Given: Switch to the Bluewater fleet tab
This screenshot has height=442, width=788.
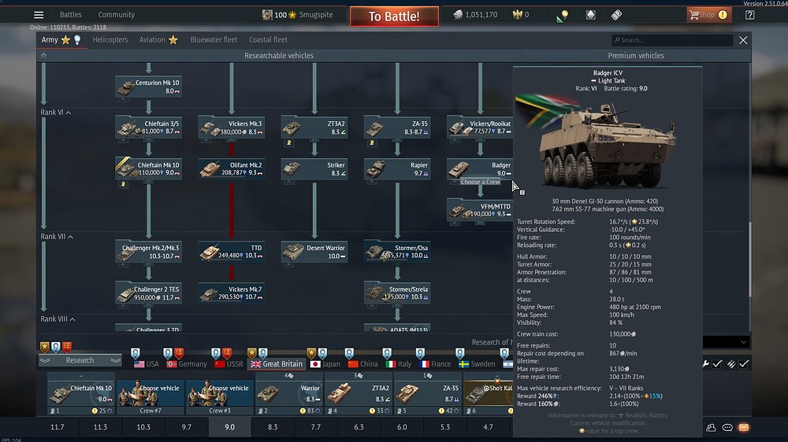Looking at the screenshot, I should (214, 40).
